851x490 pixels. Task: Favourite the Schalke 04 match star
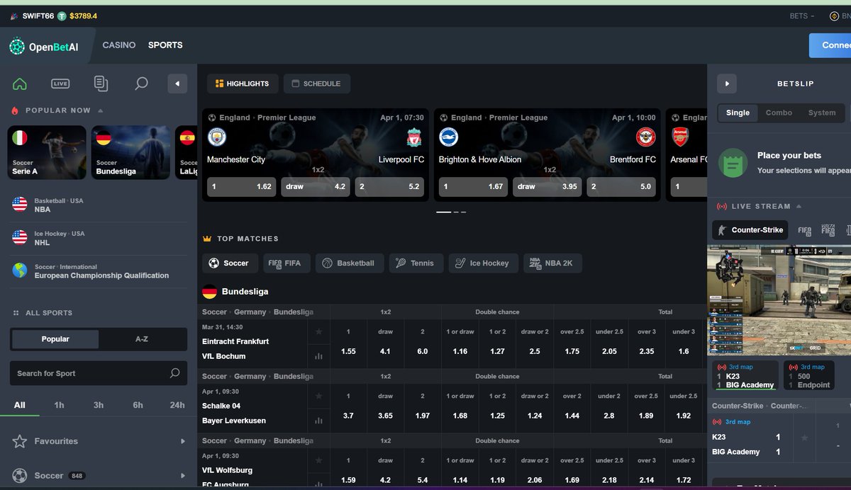[318, 396]
